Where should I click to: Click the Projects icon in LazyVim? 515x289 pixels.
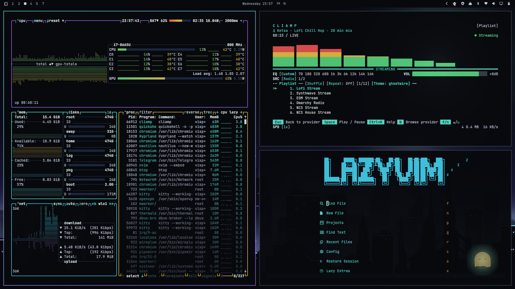point(322,223)
